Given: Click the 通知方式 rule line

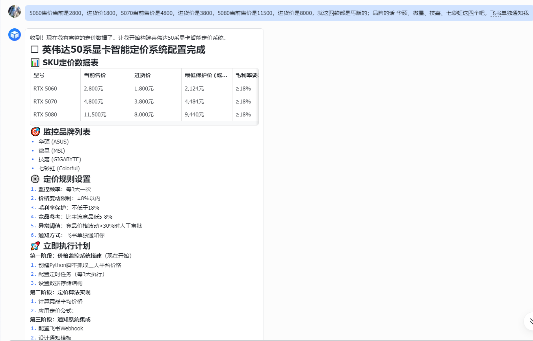Looking at the screenshot, I should point(71,235).
